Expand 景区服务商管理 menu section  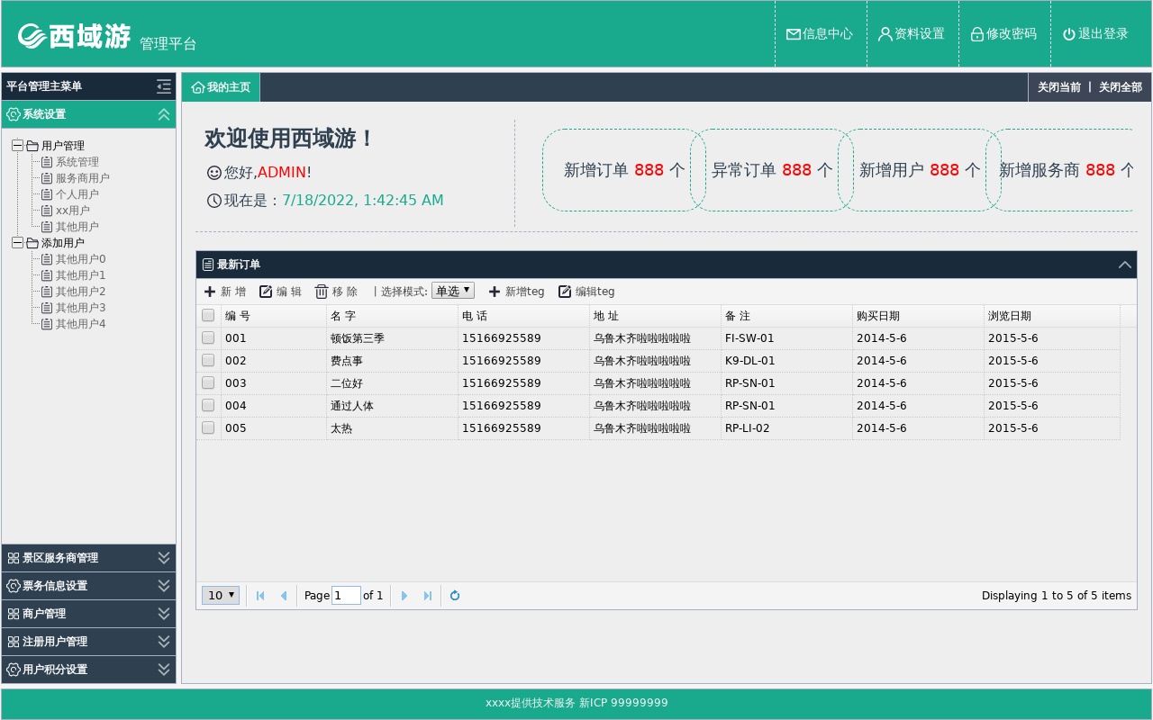(x=88, y=558)
